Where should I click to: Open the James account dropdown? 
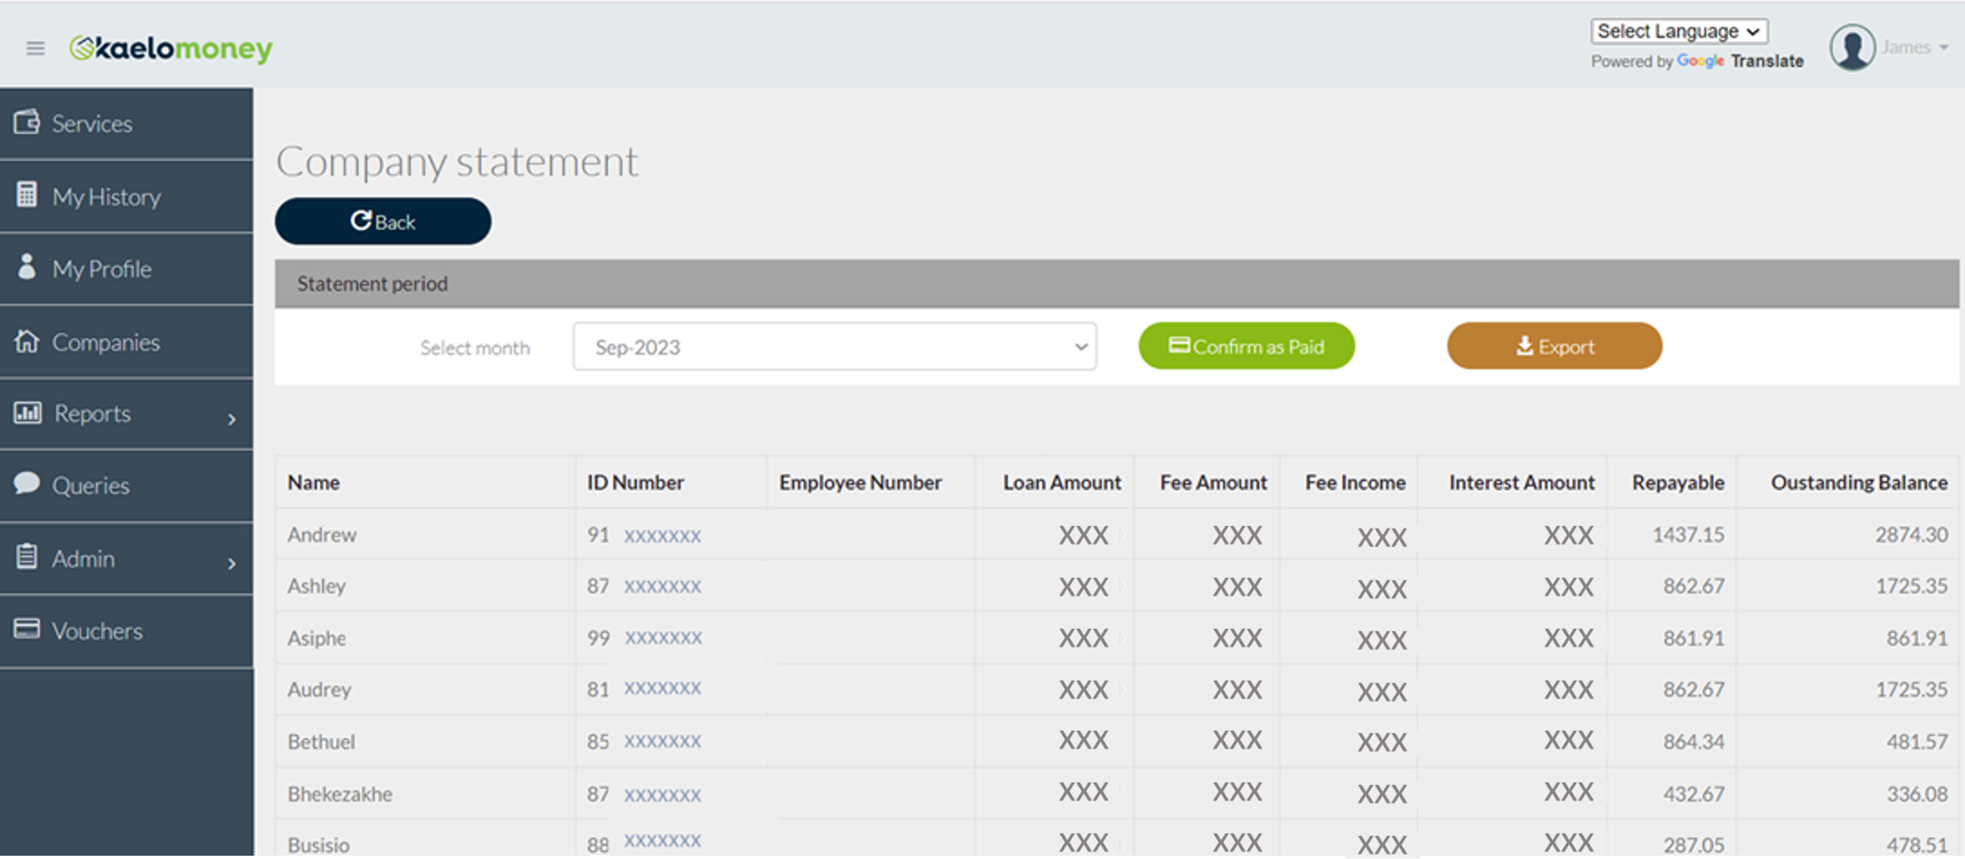[1915, 48]
